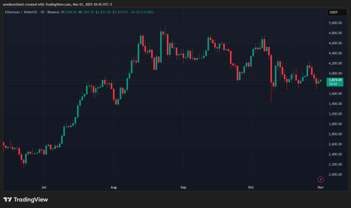Image resolution: width=351 pixels, height=208 pixels.
Task: Click the purple lightning boost icon
Action: [x=321, y=179]
